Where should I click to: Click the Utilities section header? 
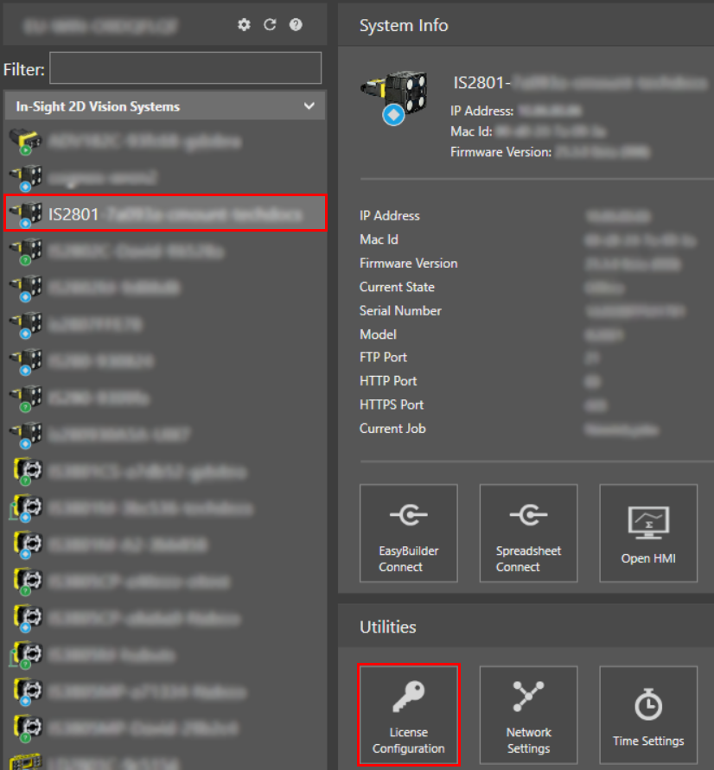(387, 627)
